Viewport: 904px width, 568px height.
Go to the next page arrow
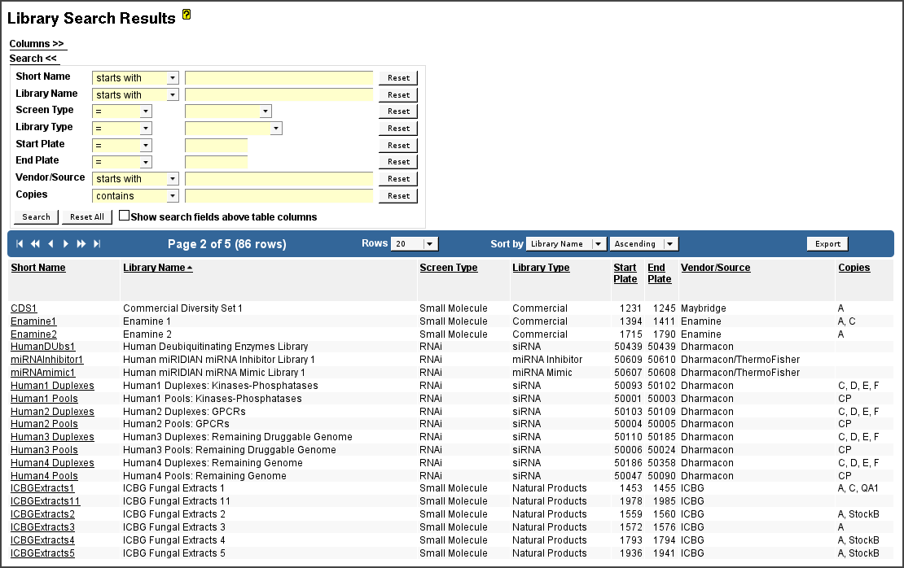tap(66, 243)
